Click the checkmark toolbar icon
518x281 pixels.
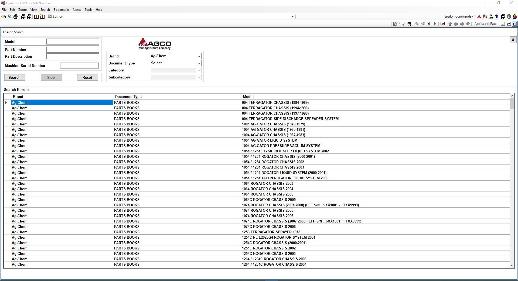(x=404, y=24)
